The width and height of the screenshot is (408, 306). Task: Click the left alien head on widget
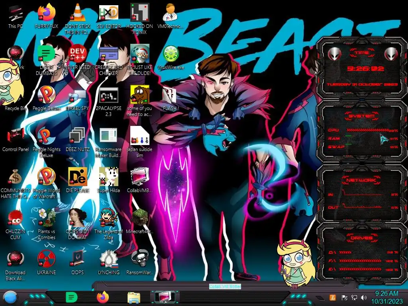(x=334, y=54)
